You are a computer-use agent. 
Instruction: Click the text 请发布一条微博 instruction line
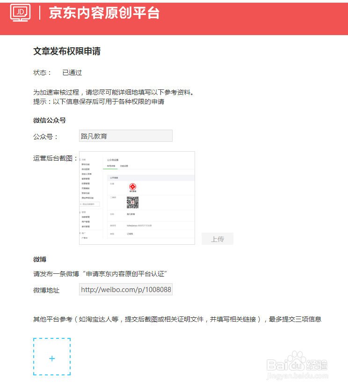pos(101,274)
